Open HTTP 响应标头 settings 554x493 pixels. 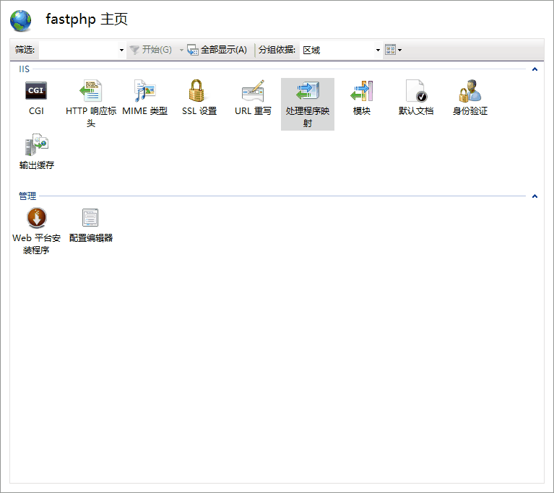click(x=90, y=92)
